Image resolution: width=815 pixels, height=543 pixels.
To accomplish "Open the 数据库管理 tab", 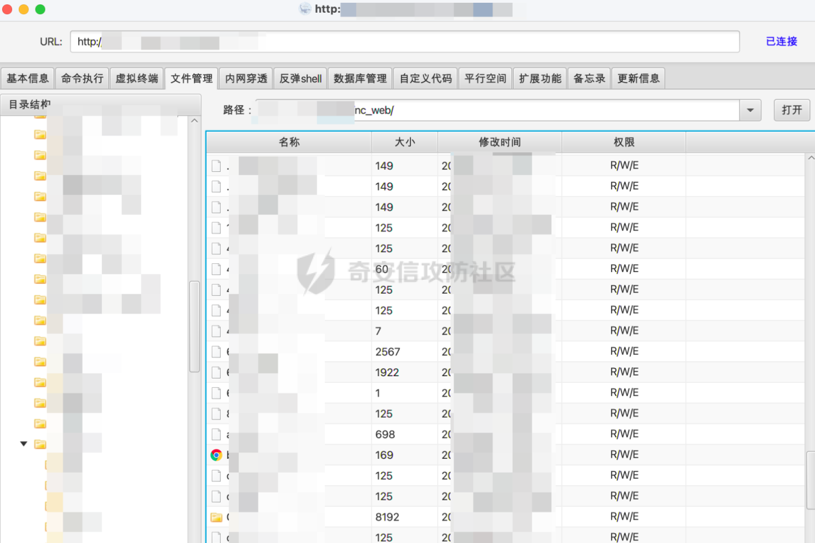I will click(x=360, y=78).
